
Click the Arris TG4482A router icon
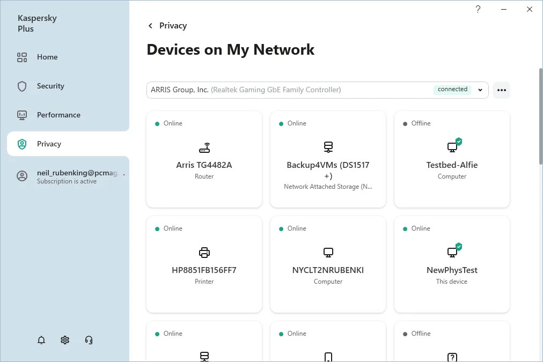[204, 148]
